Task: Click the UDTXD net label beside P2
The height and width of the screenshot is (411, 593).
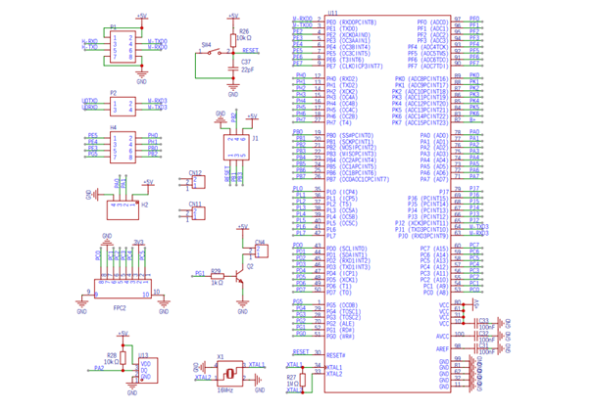Action: coord(89,101)
